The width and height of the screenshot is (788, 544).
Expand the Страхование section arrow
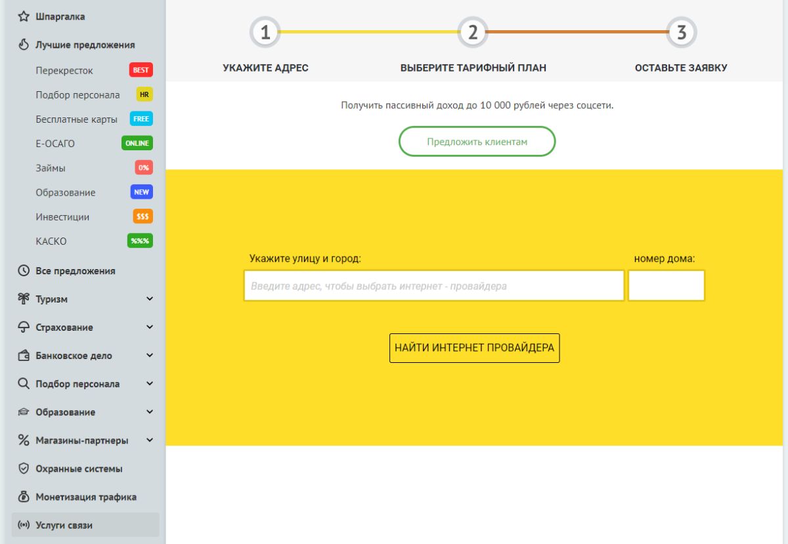[x=150, y=327]
